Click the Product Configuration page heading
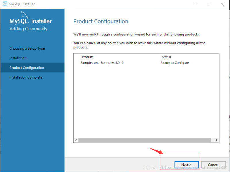230x172 pixels. coord(101,21)
